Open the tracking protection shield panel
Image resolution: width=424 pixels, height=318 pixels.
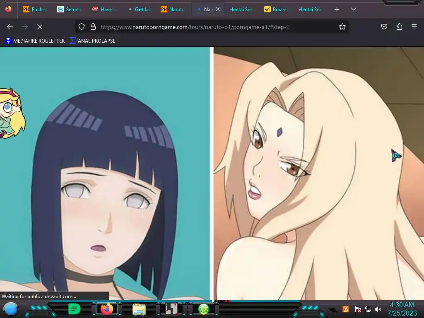point(82,27)
